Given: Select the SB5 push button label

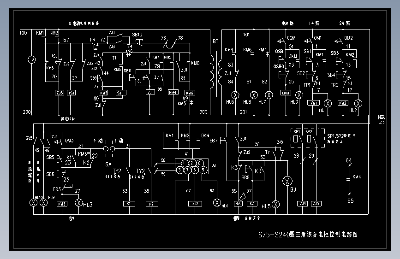Looking at the screenshot, I should point(50,157).
